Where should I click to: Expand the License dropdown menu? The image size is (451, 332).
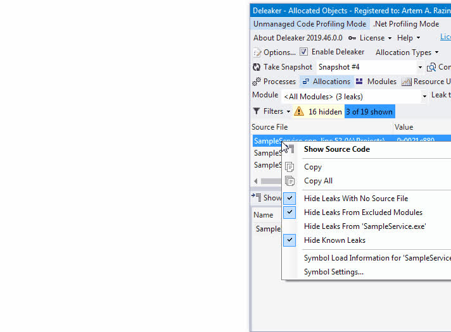[390, 38]
